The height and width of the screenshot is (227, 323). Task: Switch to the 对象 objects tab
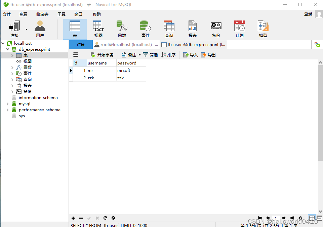[x=81, y=45]
